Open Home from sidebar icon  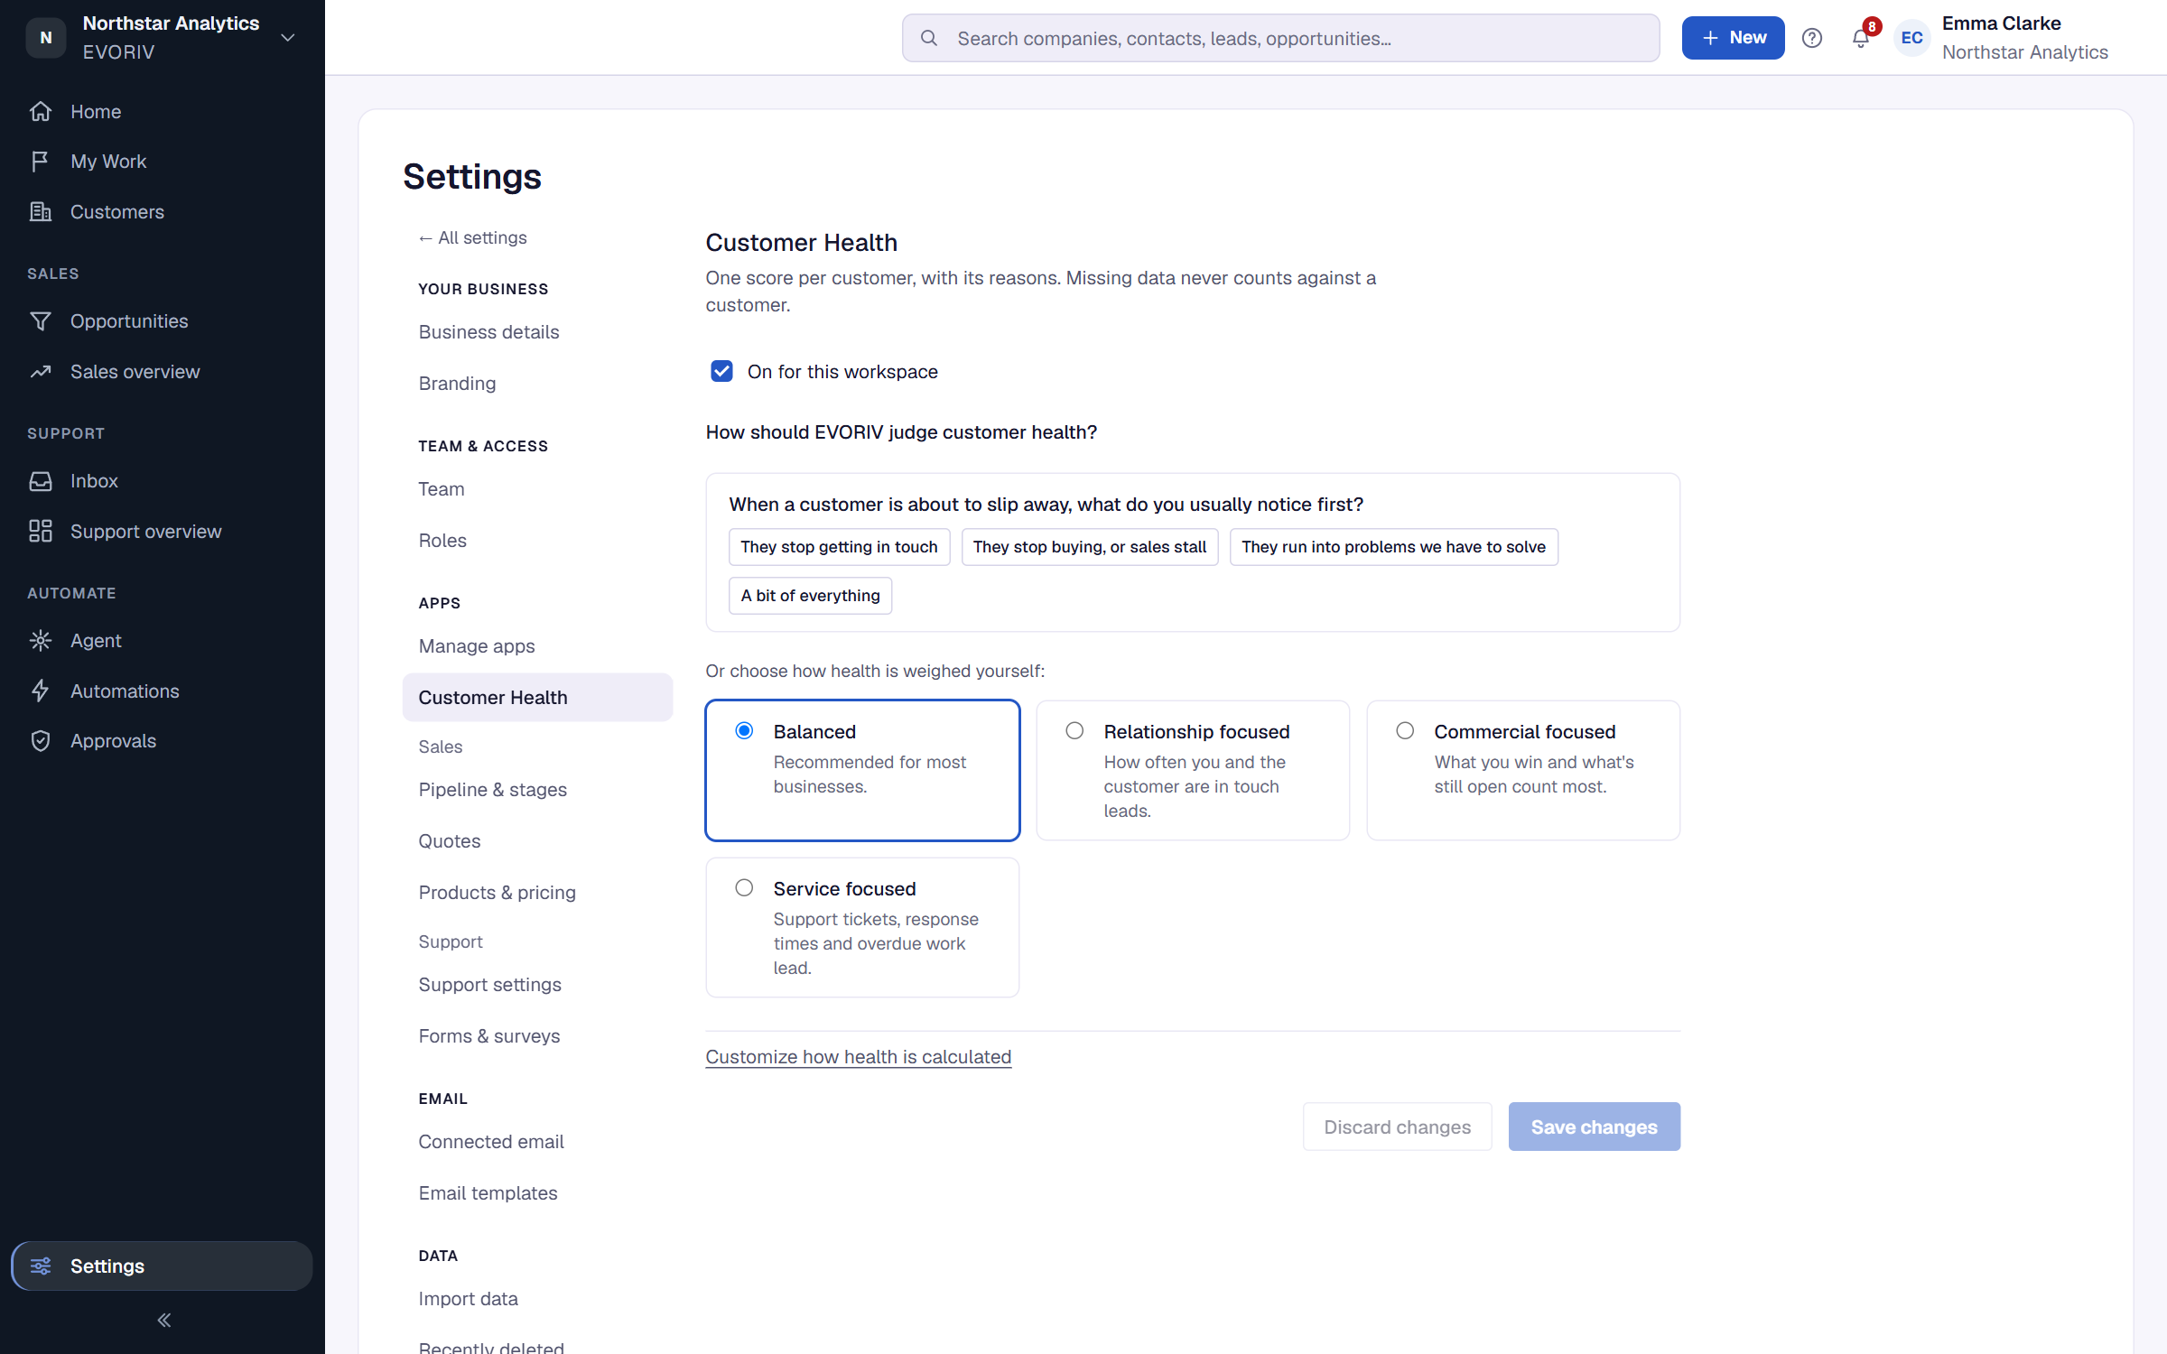point(41,111)
